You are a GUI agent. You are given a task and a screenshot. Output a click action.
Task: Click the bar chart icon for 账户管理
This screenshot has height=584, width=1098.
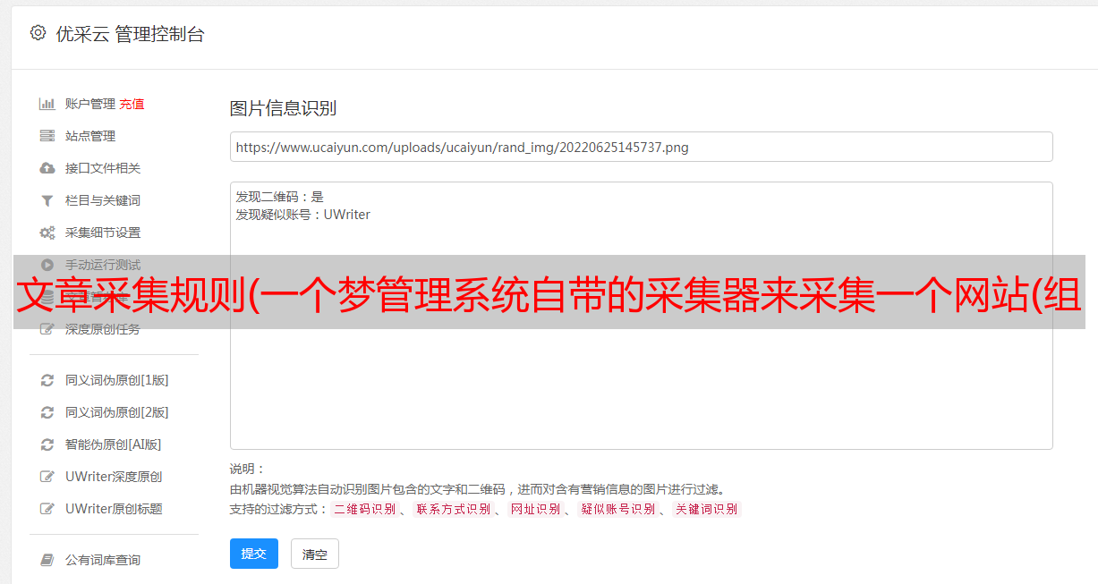point(47,104)
